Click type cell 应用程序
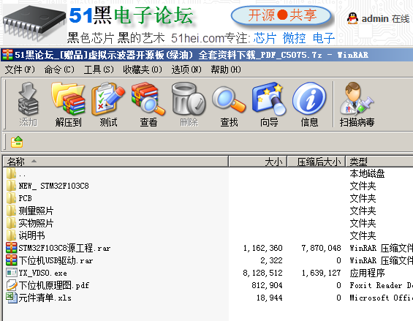The height and width of the screenshot is (321, 413). 367,273
